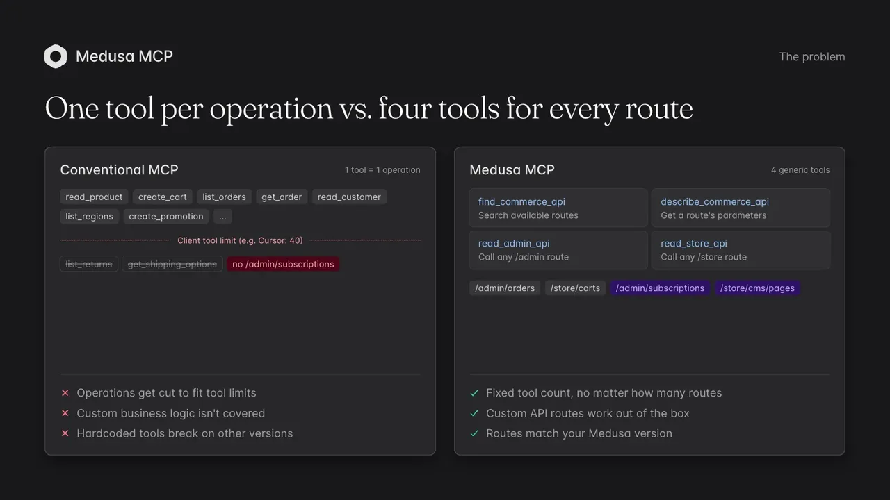890x500 pixels.
Task: Click the struck-through list_returns chip
Action: (89, 264)
